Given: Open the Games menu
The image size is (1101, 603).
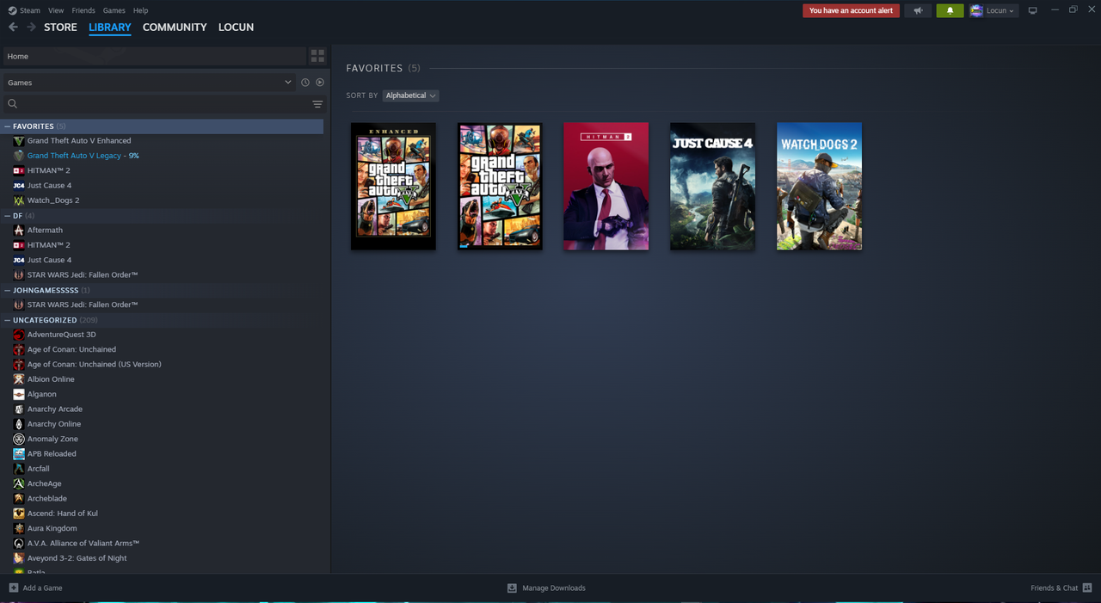Looking at the screenshot, I should [114, 10].
